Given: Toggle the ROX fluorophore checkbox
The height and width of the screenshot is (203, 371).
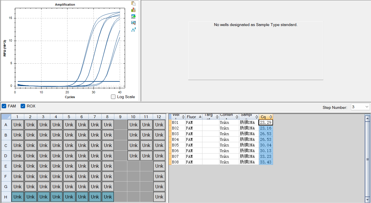Looking at the screenshot, I should (x=23, y=106).
